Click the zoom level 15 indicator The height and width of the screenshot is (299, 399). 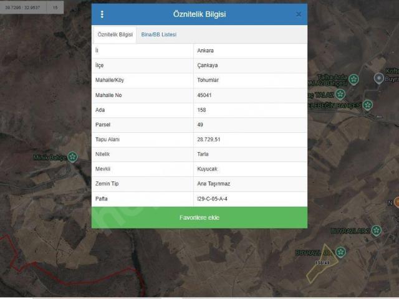(55, 7)
